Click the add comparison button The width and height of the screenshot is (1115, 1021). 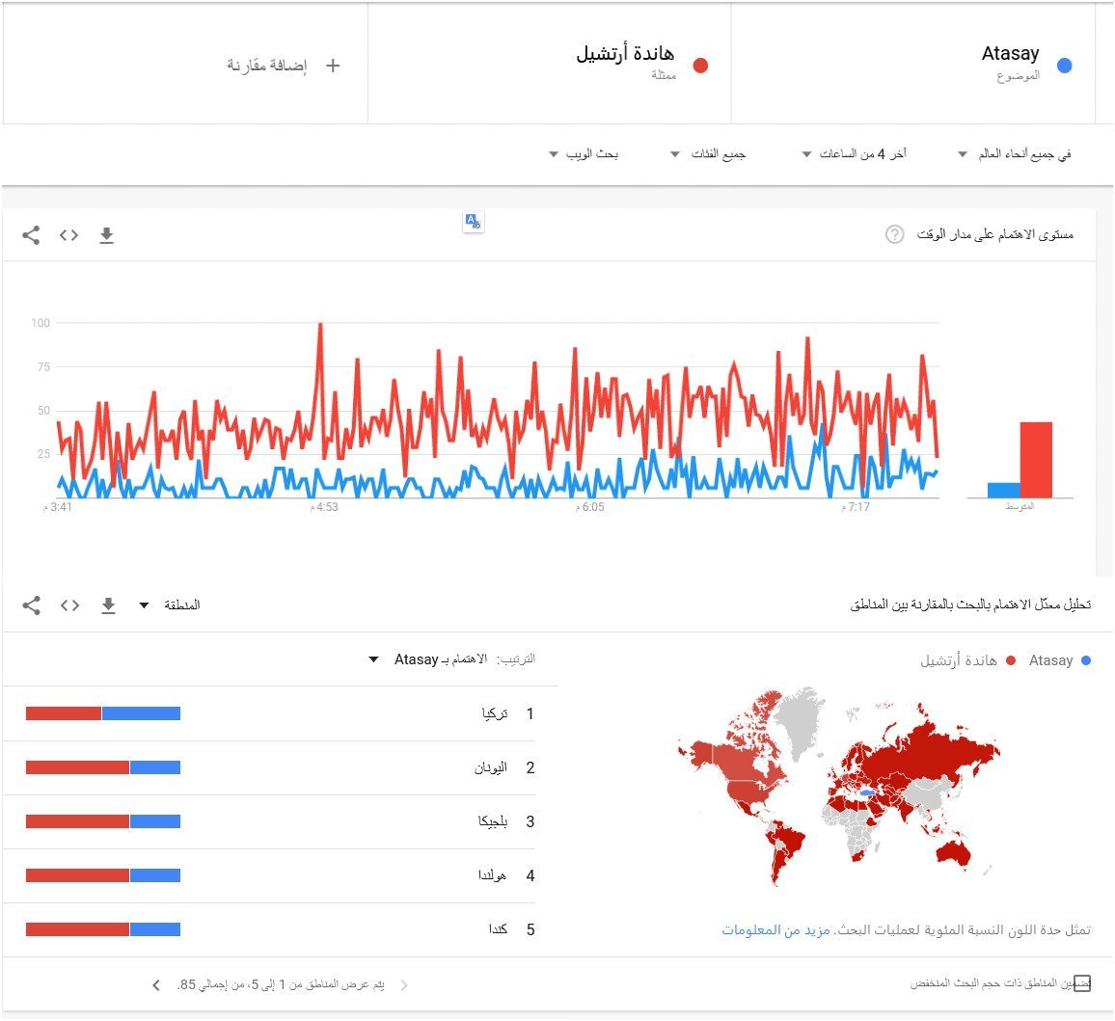(x=284, y=66)
